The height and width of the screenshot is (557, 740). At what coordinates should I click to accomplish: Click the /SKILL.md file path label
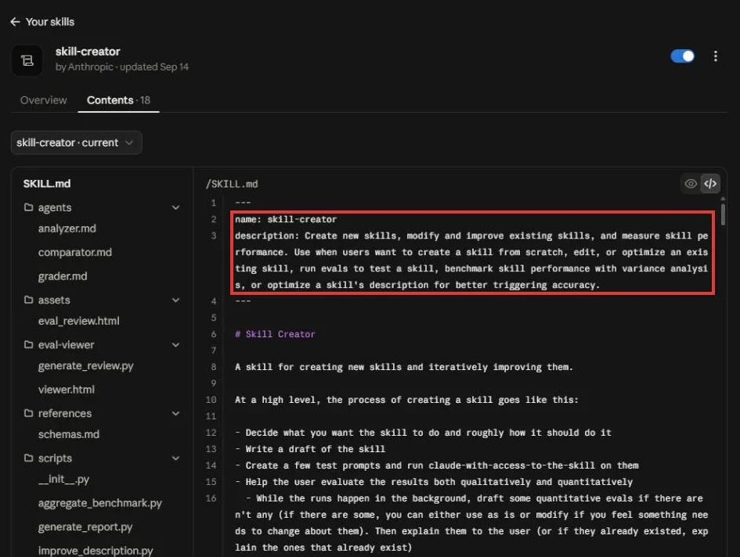point(232,184)
